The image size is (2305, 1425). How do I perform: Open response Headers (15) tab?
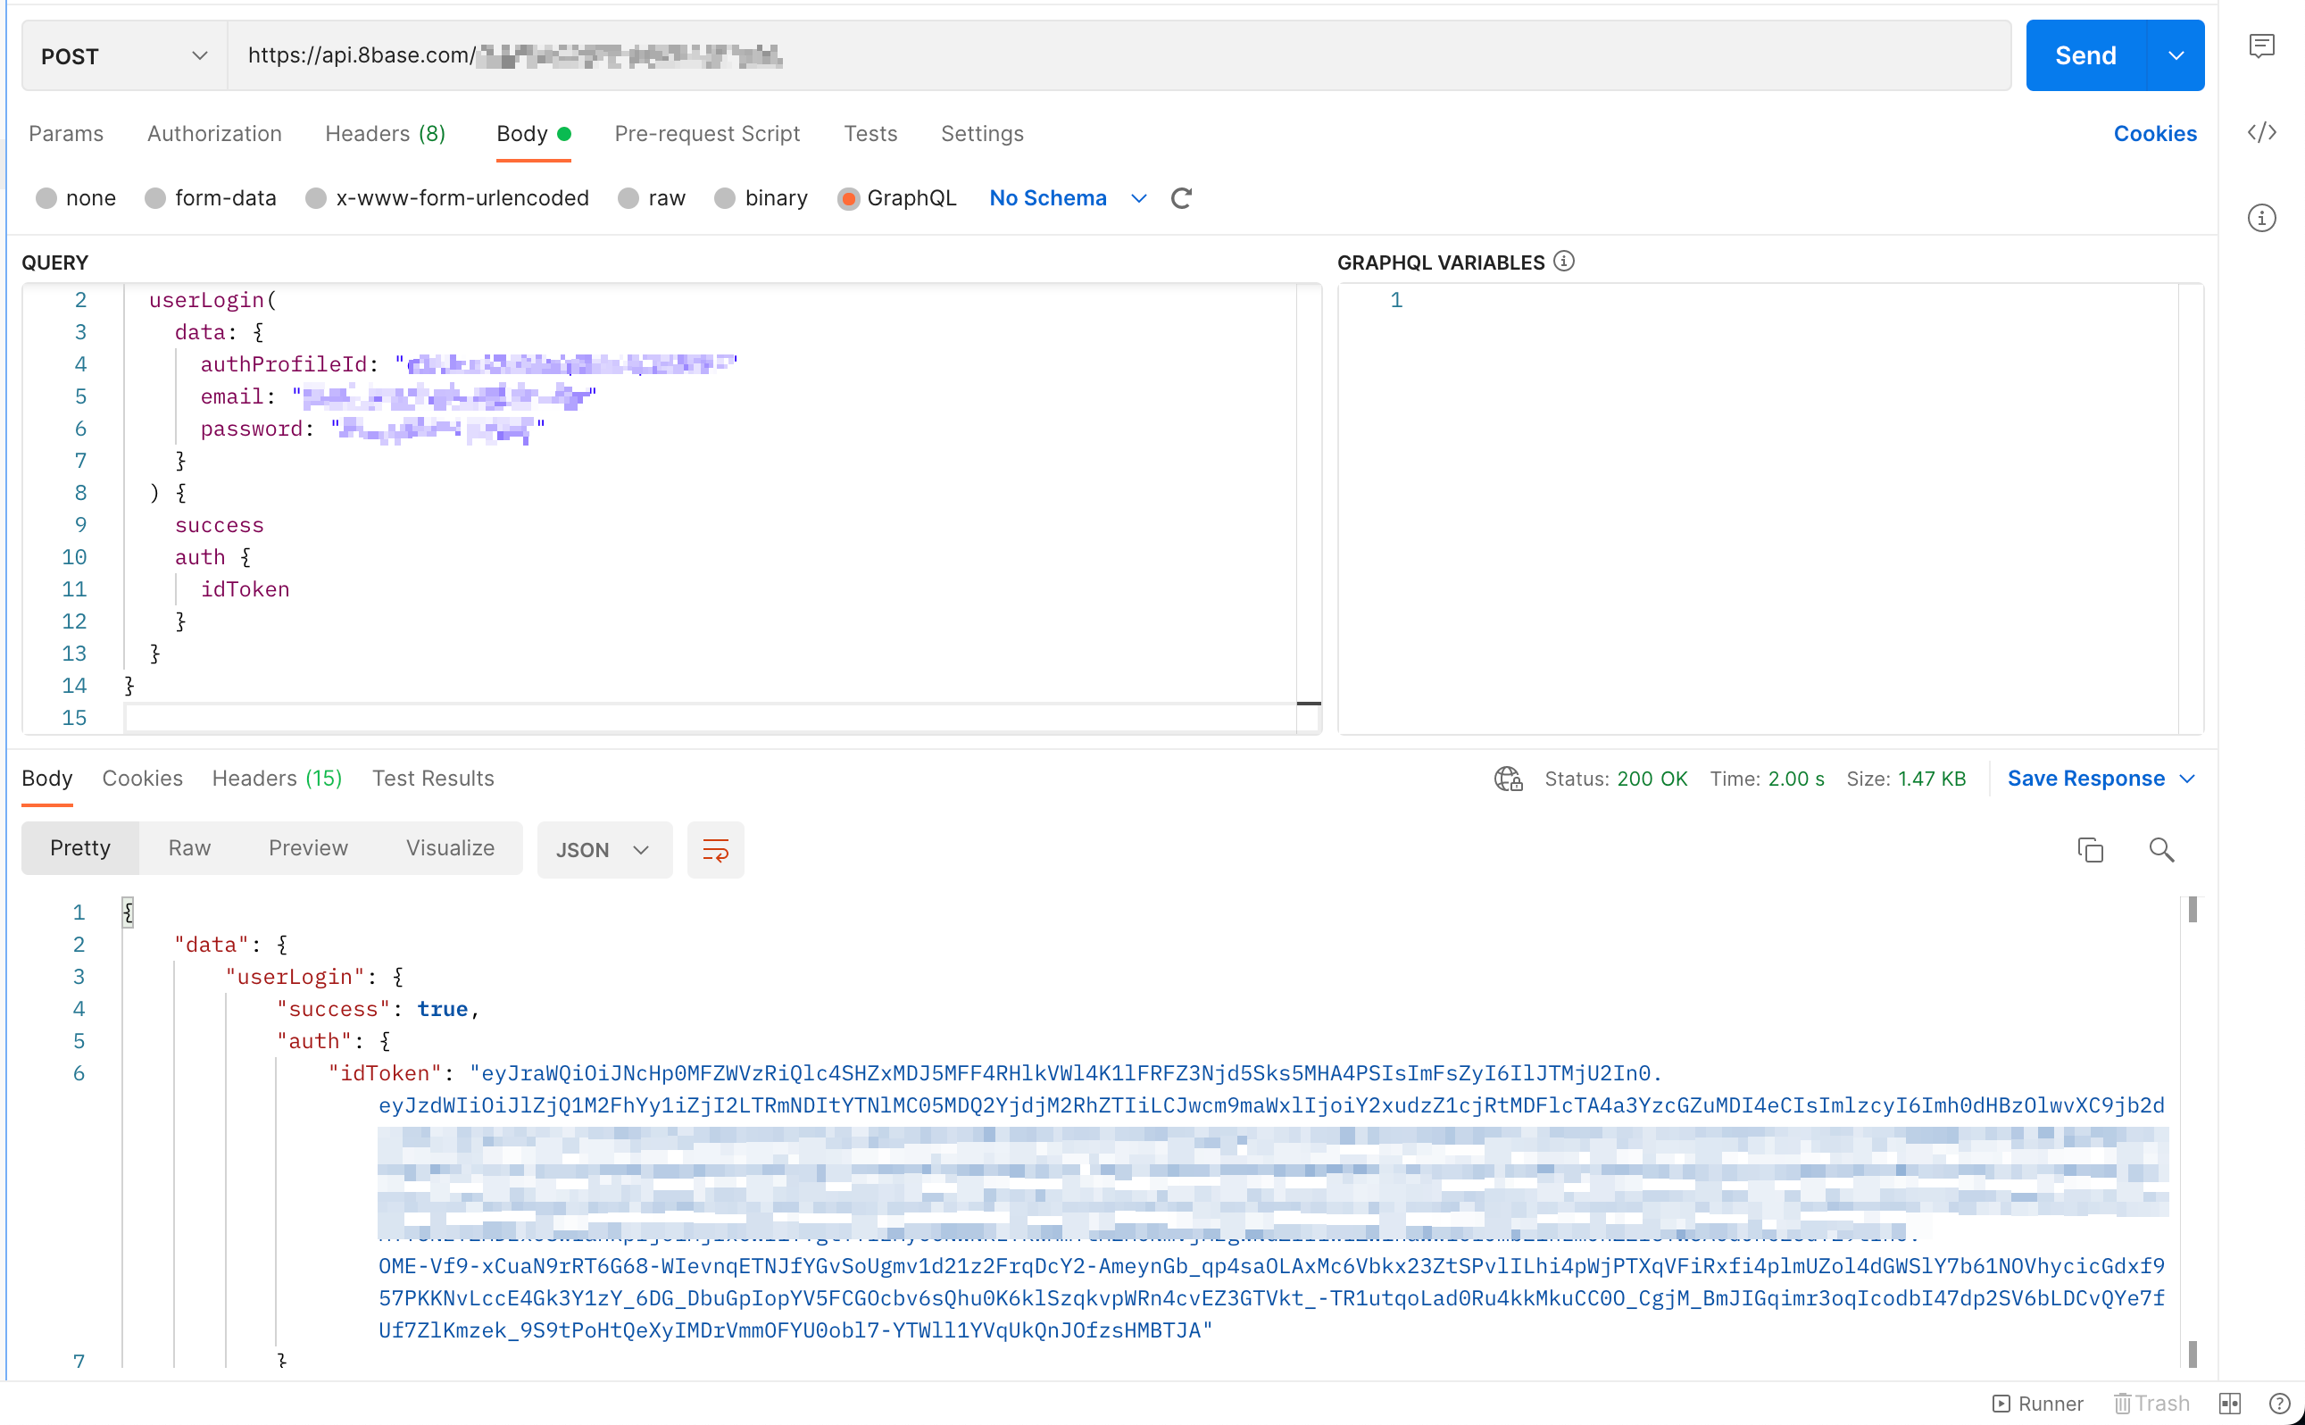tap(276, 779)
